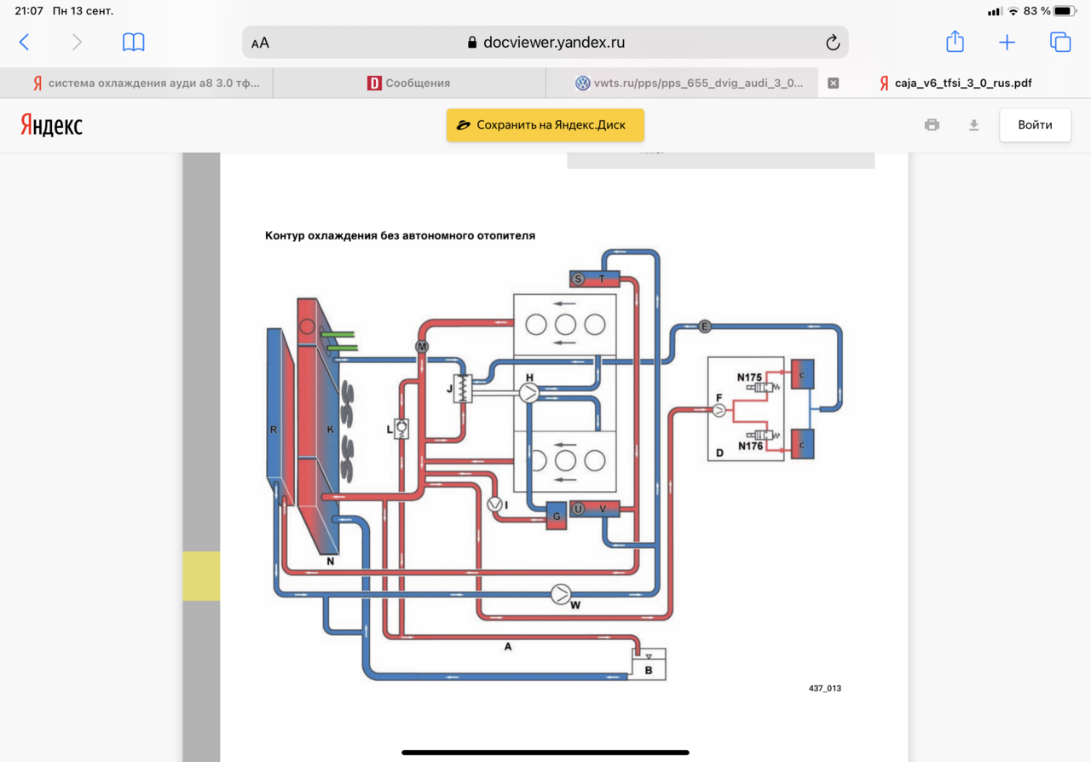Tap the Safari forward arrow
Viewport: 1091px width, 762px height.
click(77, 43)
